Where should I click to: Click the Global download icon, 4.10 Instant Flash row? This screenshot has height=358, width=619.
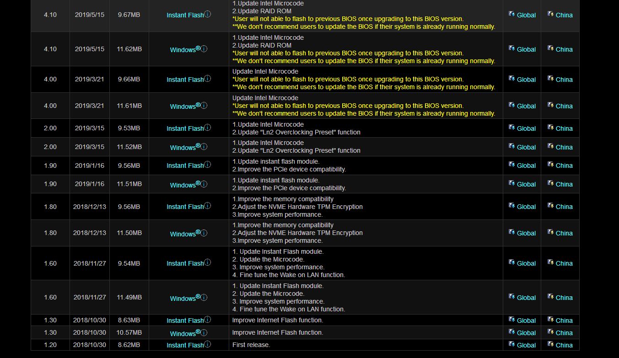511,14
